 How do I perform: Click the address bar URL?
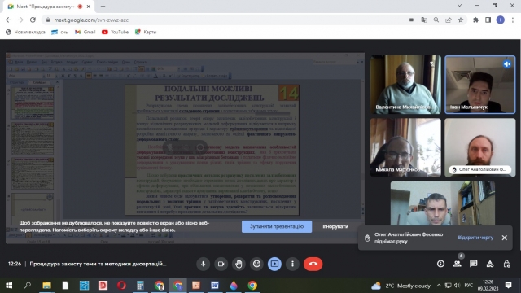point(91,20)
